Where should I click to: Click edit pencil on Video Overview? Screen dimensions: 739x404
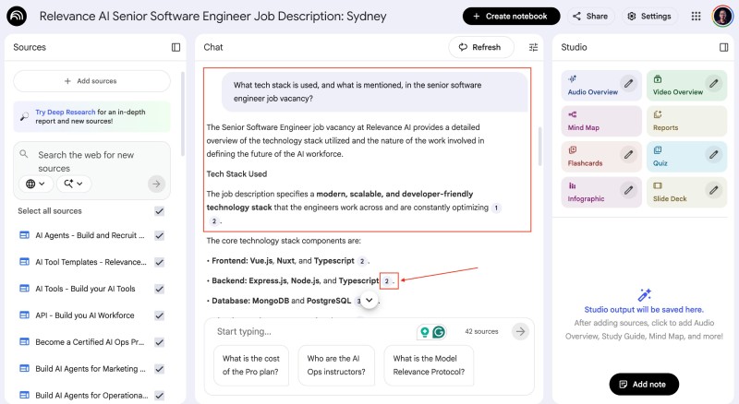click(x=712, y=84)
